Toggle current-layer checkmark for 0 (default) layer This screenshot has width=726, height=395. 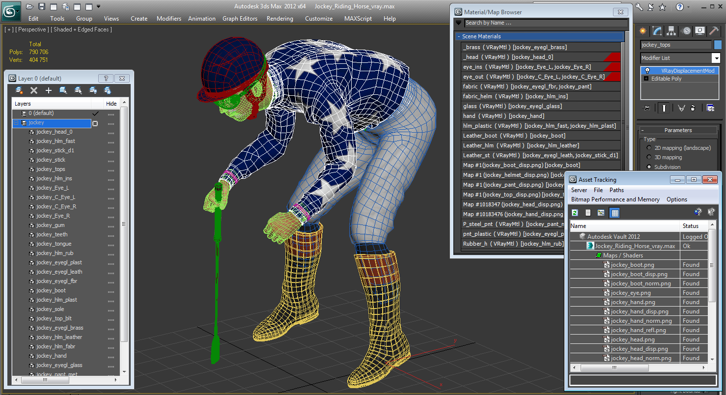[96, 113]
